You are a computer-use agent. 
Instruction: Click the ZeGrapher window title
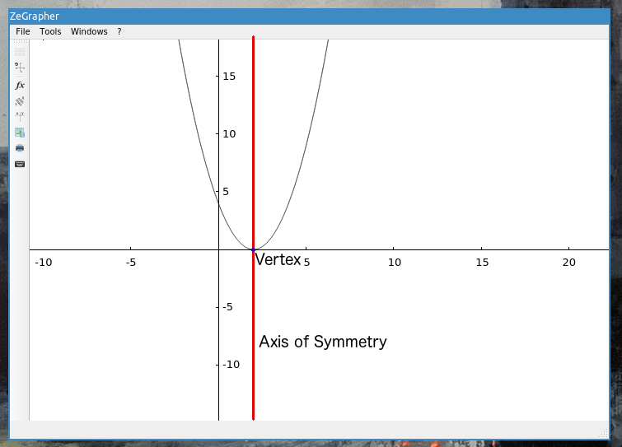pyautogui.click(x=35, y=16)
